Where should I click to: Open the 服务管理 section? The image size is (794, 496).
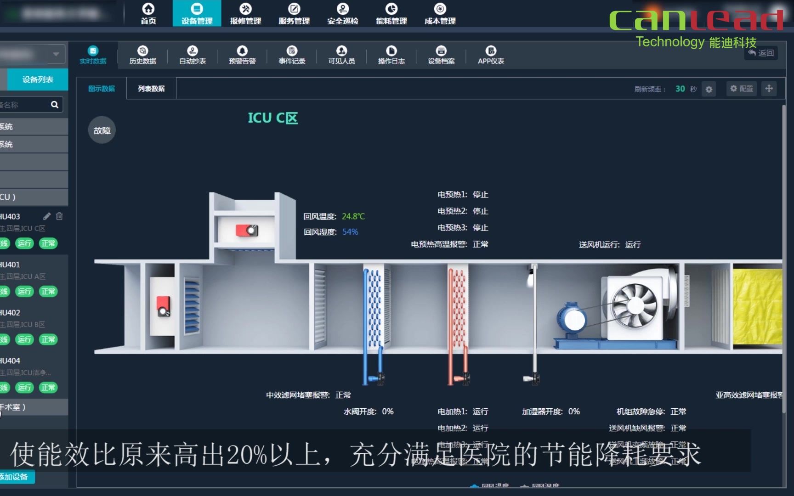(294, 14)
